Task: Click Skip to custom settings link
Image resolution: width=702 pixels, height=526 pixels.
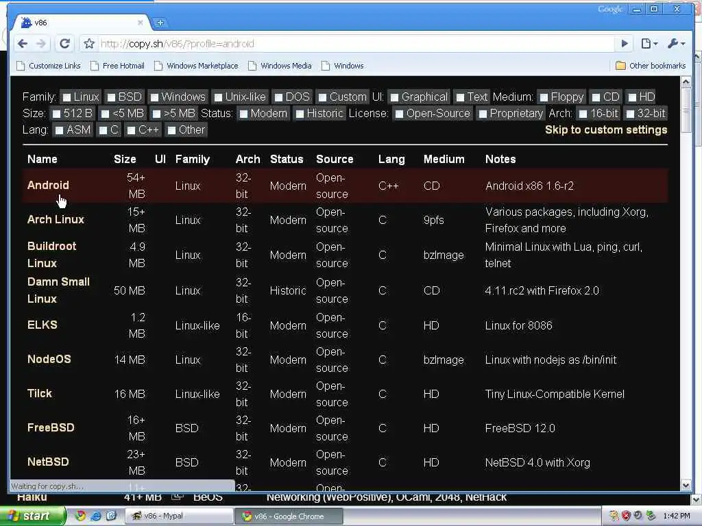Action: point(606,129)
